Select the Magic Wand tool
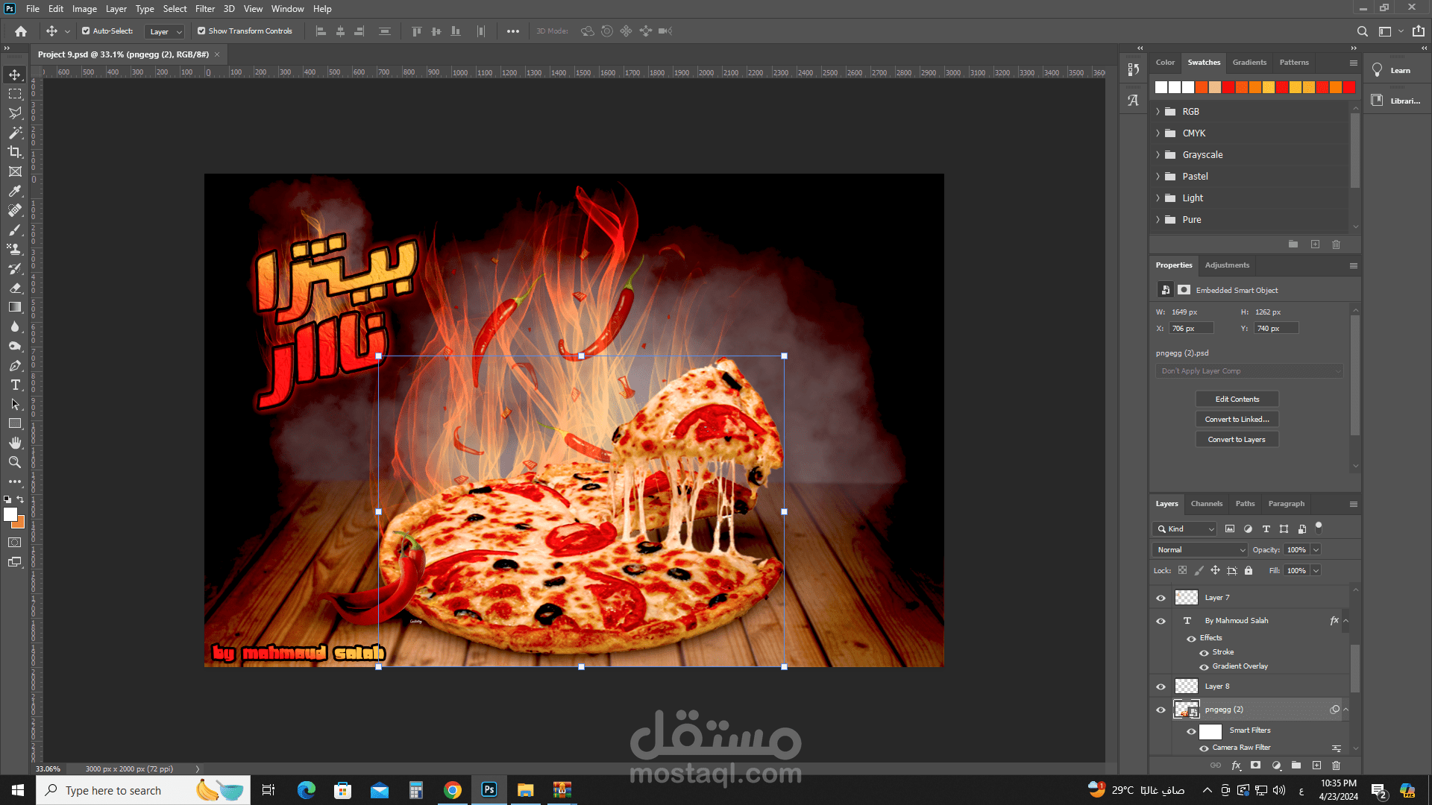This screenshot has height=805, width=1432. (x=15, y=133)
